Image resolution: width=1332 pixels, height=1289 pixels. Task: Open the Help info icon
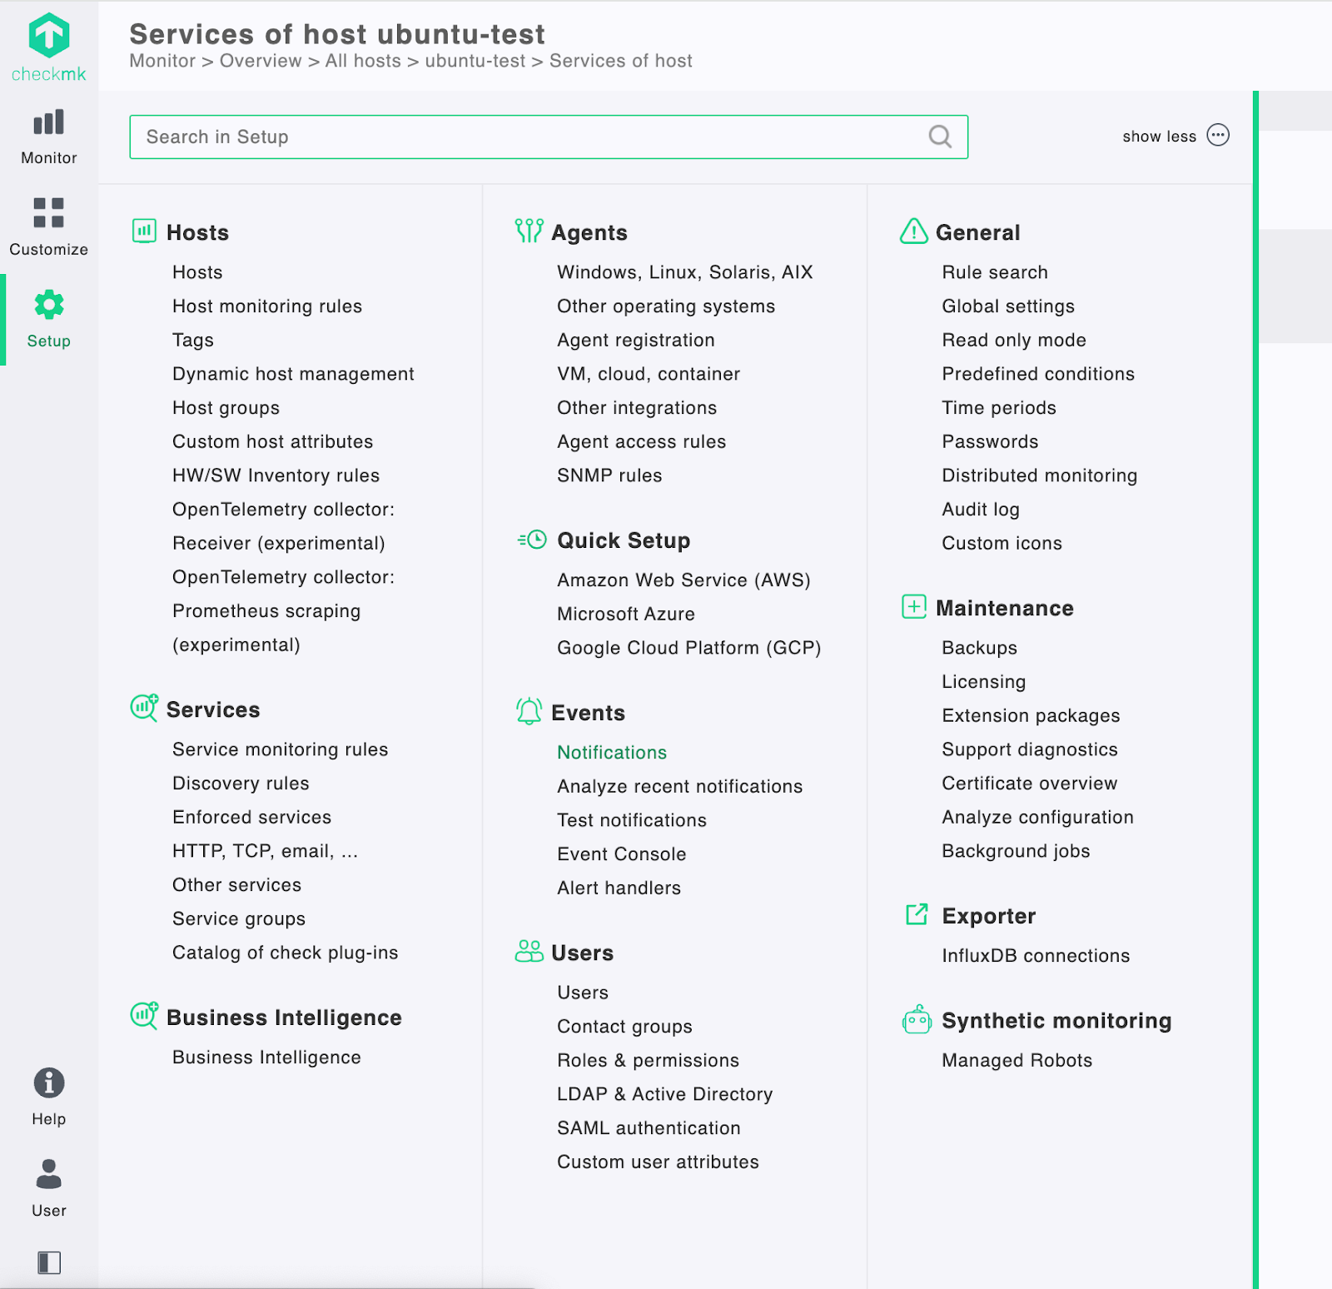click(x=49, y=1083)
